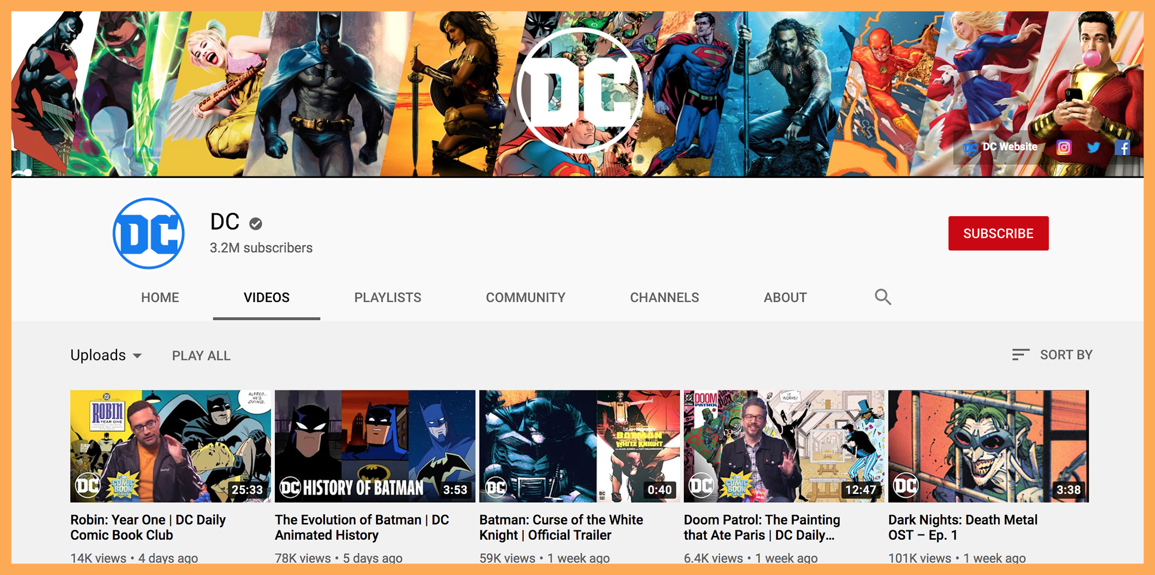Open Robin: Year One video thumbnail

170,446
